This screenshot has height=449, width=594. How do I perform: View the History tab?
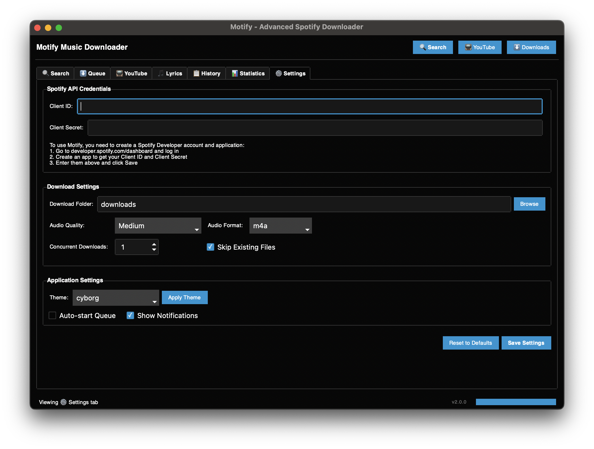[x=206, y=73]
